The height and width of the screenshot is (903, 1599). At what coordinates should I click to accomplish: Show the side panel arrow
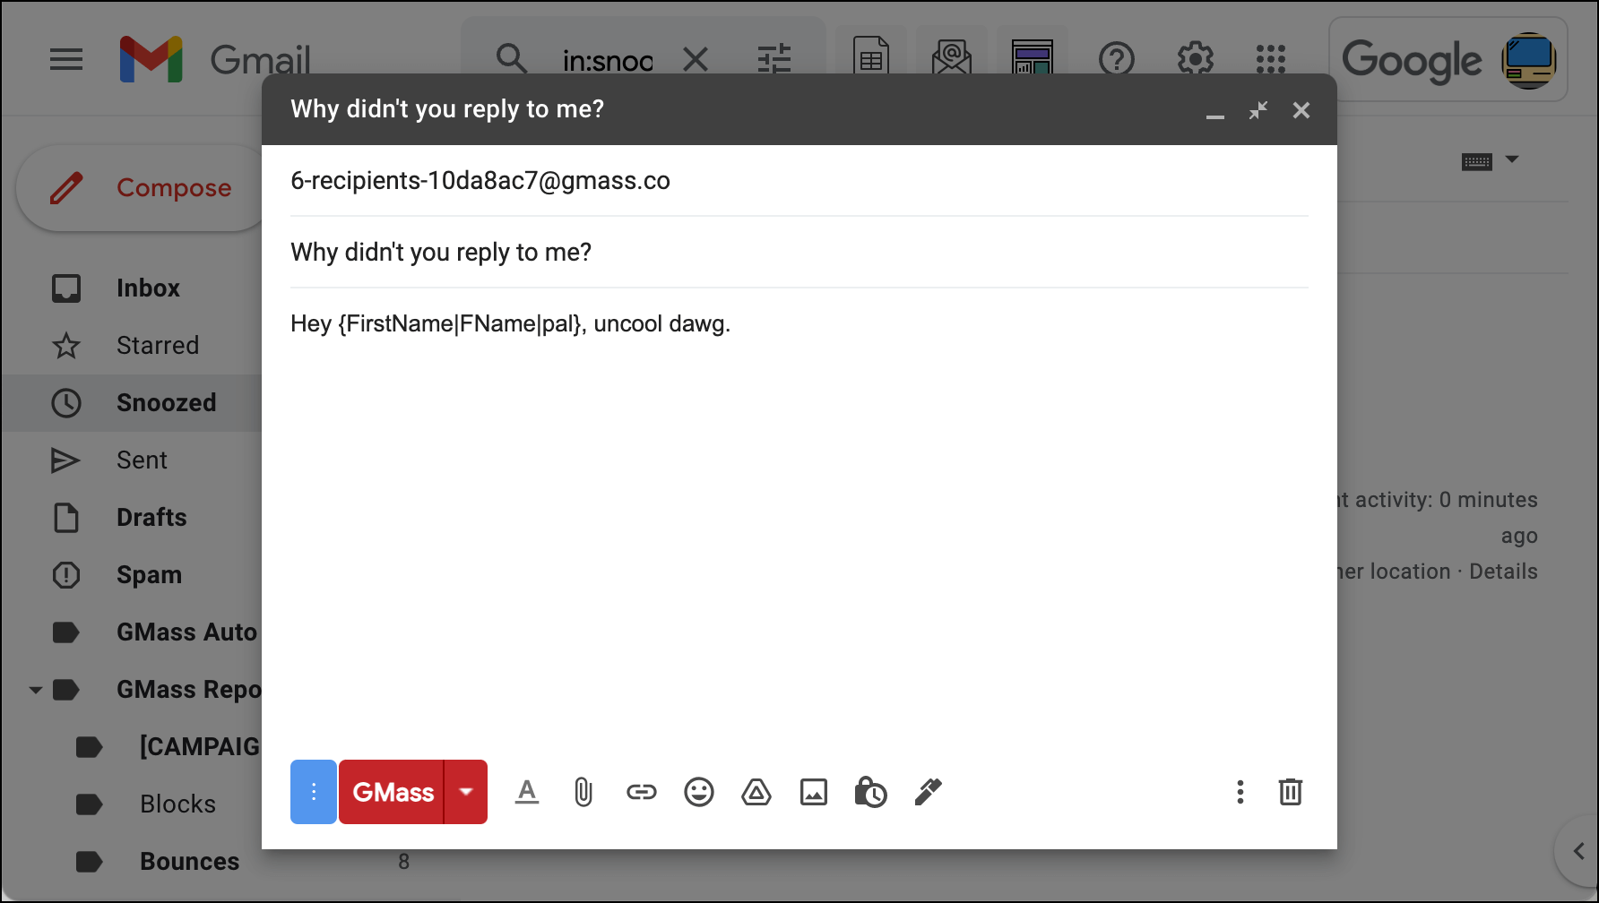tap(1578, 851)
